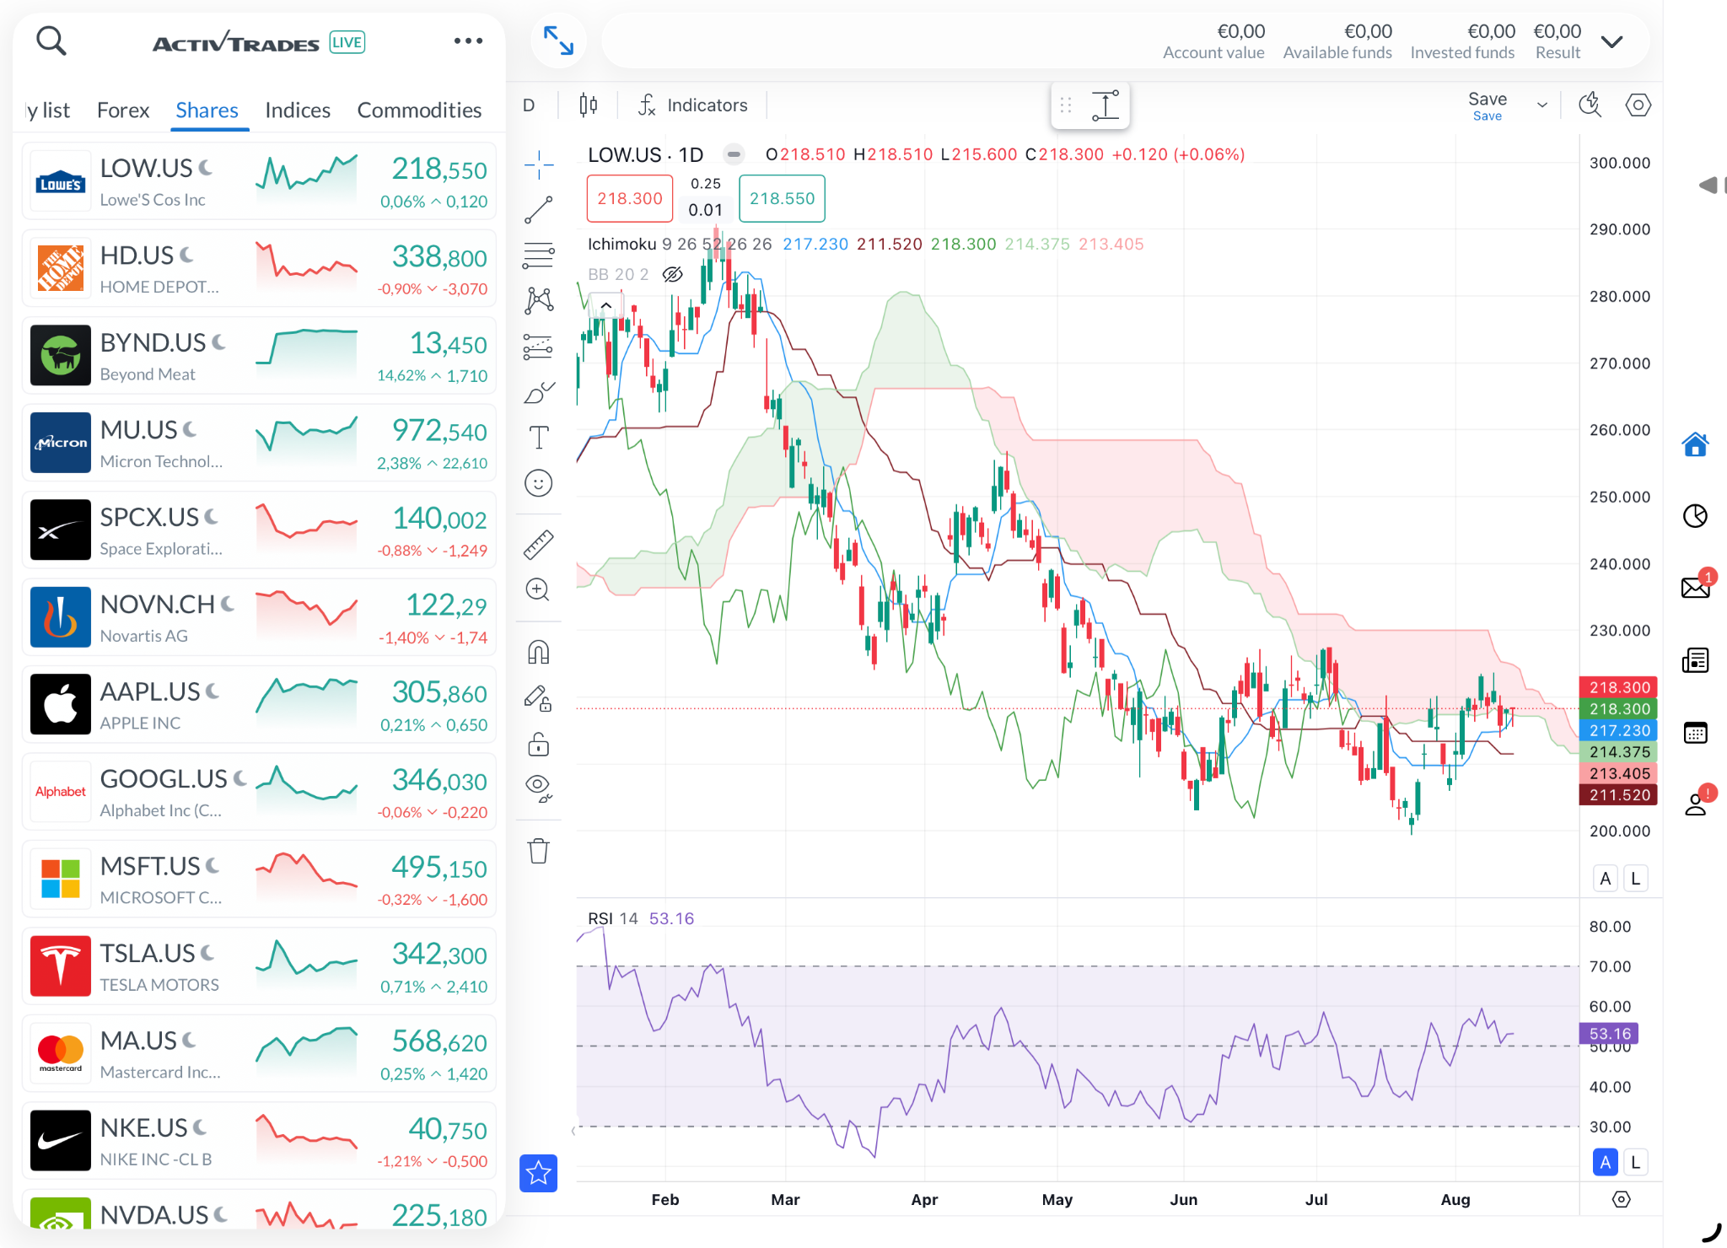This screenshot has height=1248, width=1727.
Task: Toggle hide all drawings eye icon
Action: pos(539,788)
